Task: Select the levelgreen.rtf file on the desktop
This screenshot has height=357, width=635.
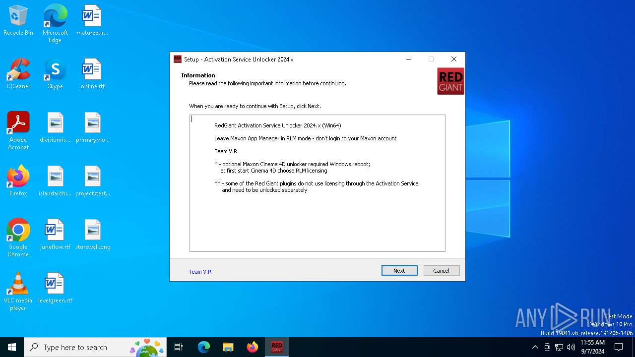Action: pos(55,289)
